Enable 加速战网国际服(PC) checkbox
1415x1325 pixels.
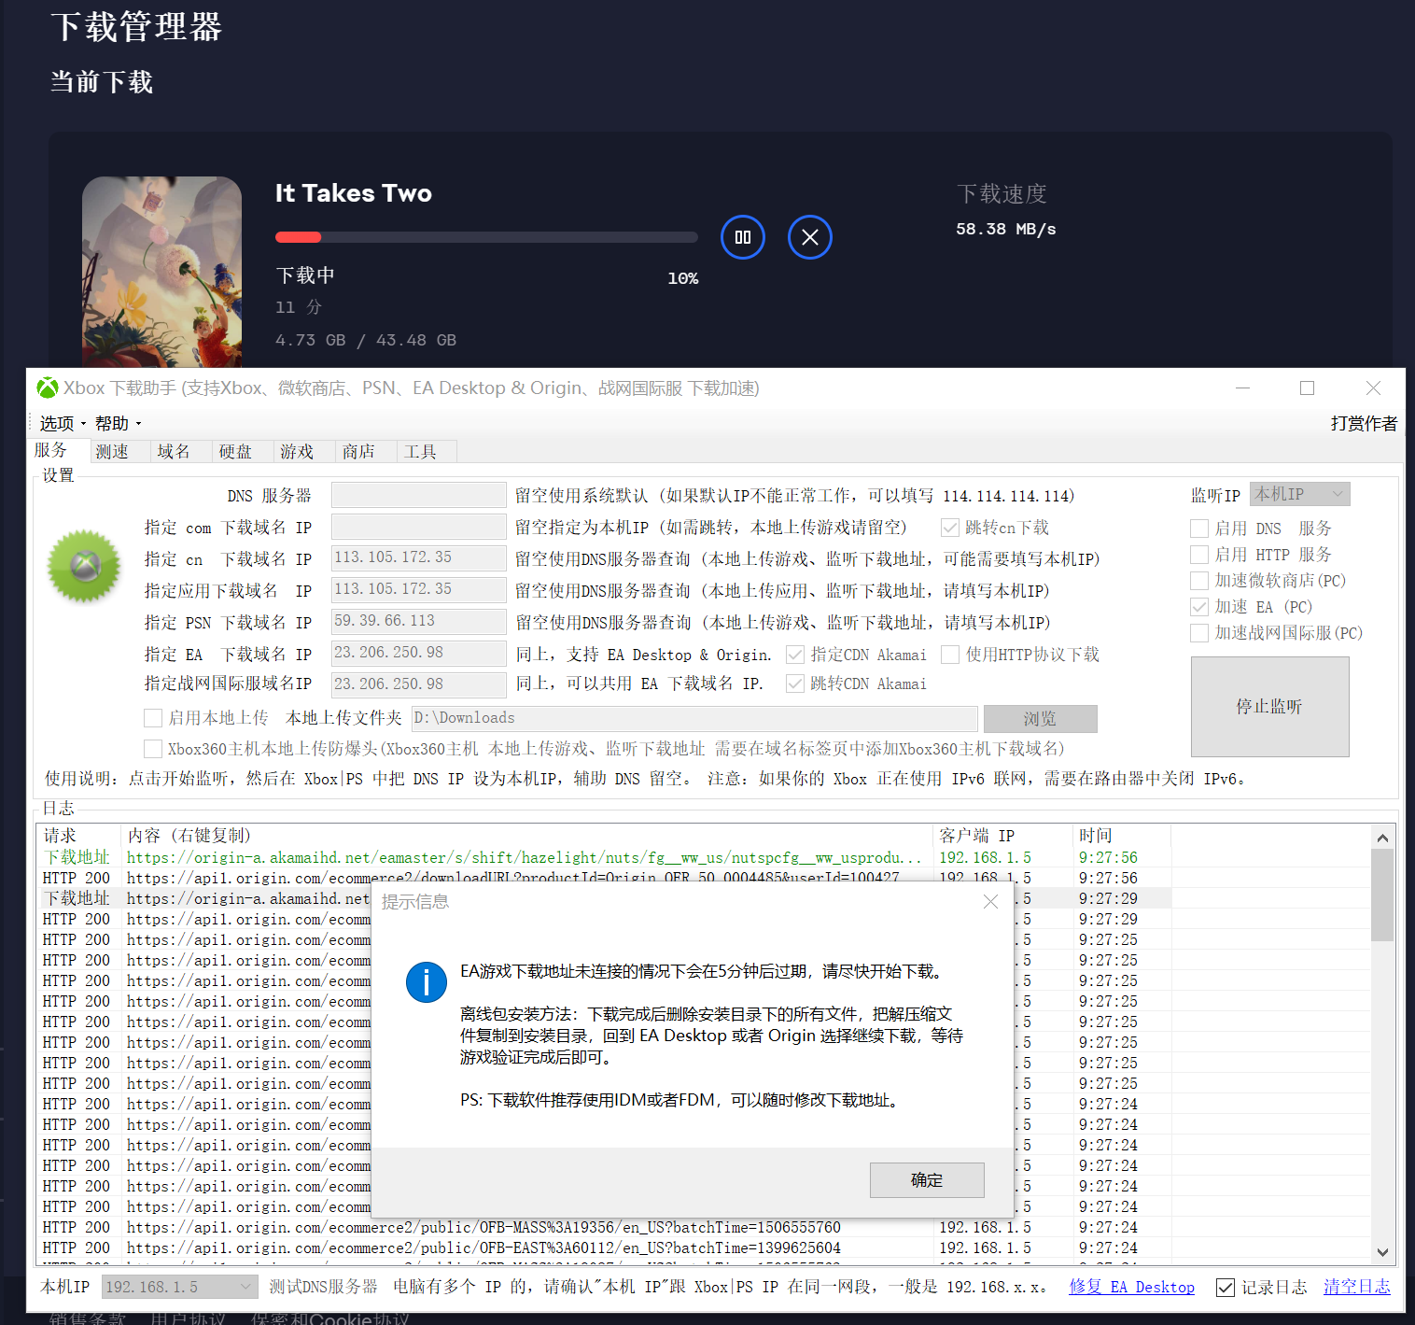[x=1199, y=633]
